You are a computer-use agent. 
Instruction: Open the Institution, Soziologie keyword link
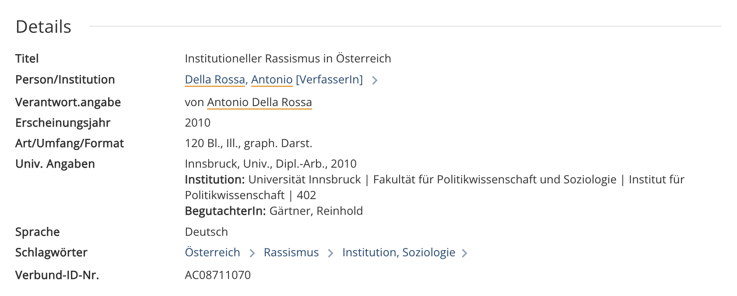[x=399, y=252]
